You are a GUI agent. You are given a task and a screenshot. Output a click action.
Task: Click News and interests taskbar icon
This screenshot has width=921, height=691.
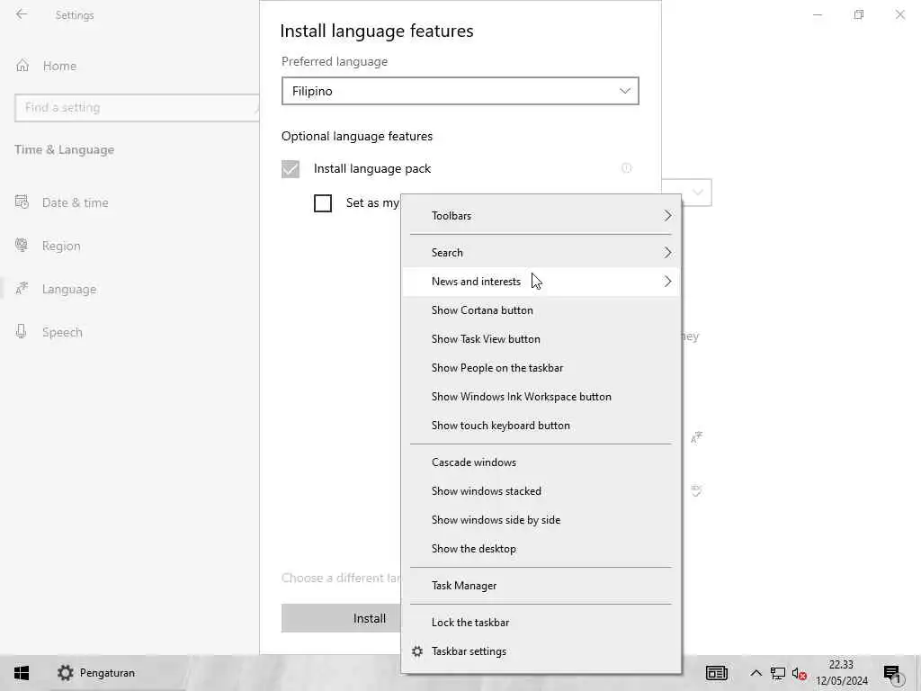pyautogui.click(x=717, y=673)
